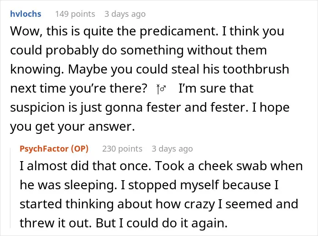Click the word "crazy" in PsychFactor's reply
The height and width of the screenshot is (236, 318).
point(199,204)
